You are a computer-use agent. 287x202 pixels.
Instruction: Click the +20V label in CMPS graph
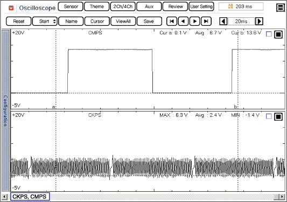(x=18, y=33)
